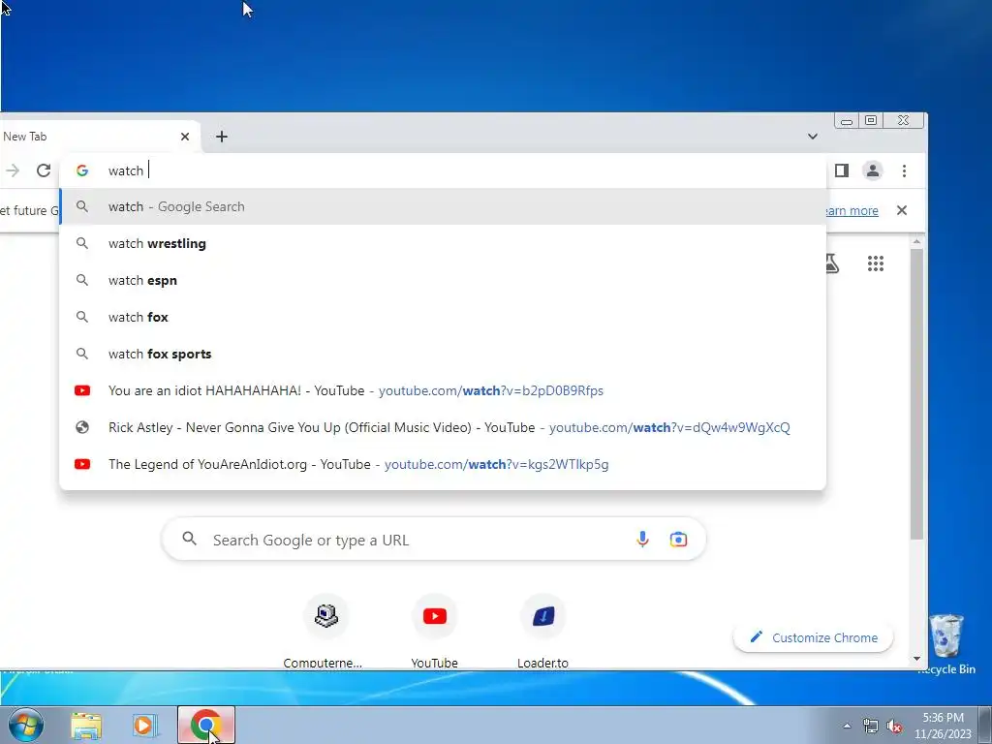Click the page vertical scrollbar thumb
Viewport: 992px width, 744px height.
916,394
